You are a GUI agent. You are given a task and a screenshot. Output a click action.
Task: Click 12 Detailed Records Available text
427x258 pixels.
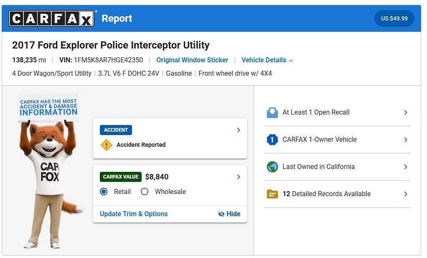click(326, 194)
